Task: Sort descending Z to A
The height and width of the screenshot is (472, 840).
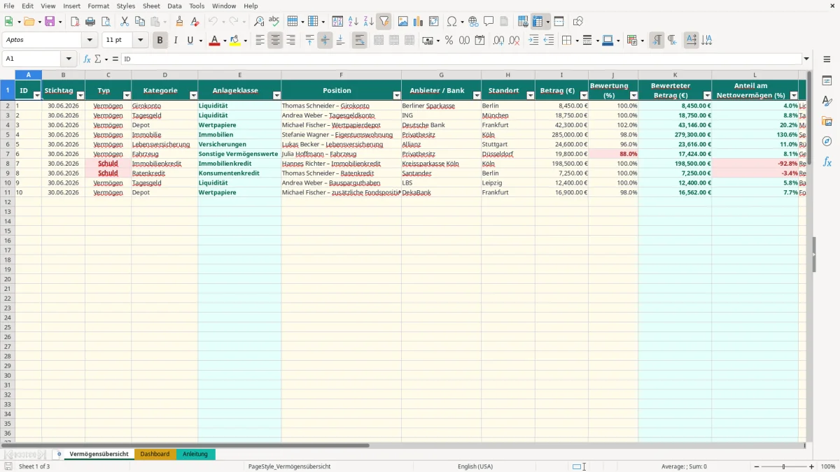Action: (x=368, y=22)
